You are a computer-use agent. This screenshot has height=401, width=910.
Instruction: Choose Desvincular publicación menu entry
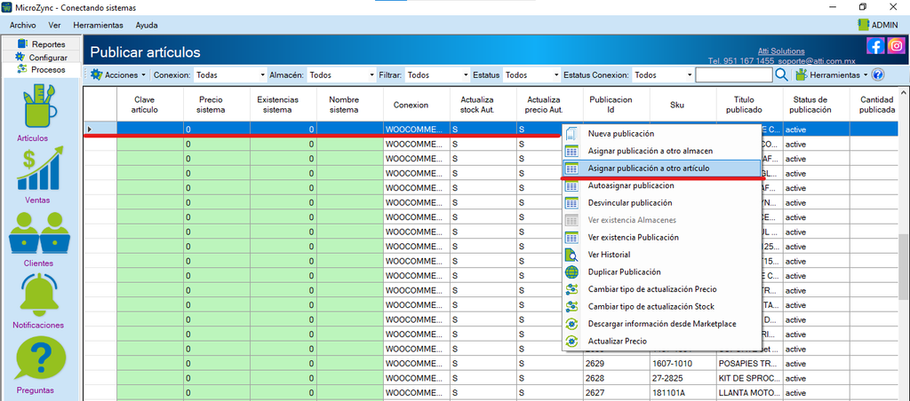pos(661,203)
